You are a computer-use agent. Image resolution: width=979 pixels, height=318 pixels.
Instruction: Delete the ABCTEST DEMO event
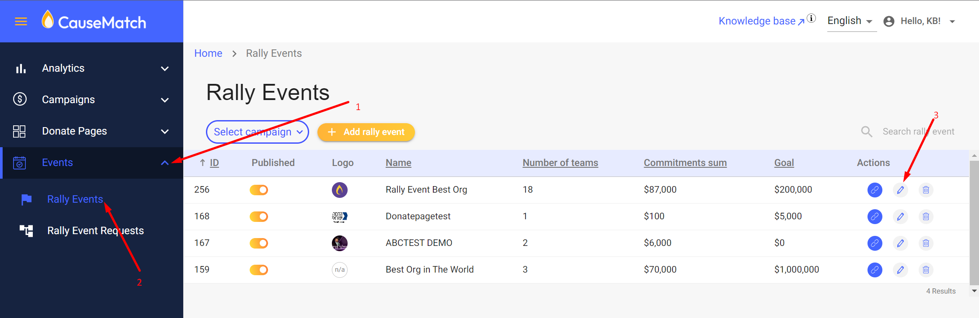(926, 243)
